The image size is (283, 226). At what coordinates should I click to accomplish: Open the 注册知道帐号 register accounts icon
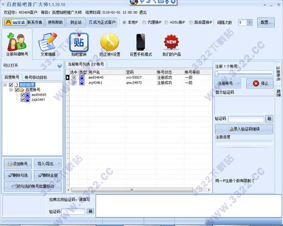(17, 44)
